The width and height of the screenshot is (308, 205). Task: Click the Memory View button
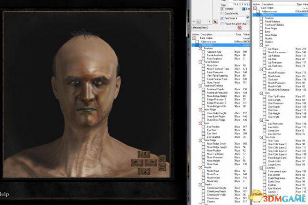200,28
